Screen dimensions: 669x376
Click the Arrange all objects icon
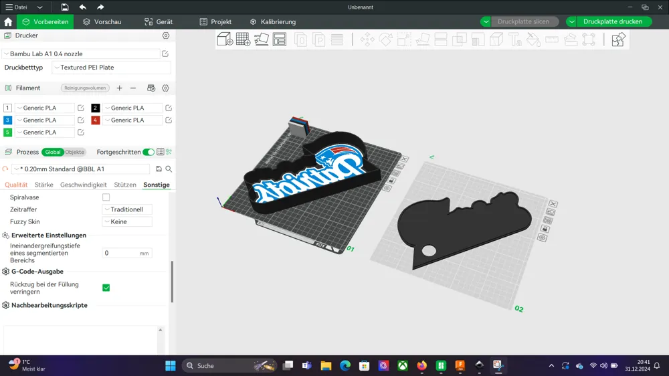point(280,39)
